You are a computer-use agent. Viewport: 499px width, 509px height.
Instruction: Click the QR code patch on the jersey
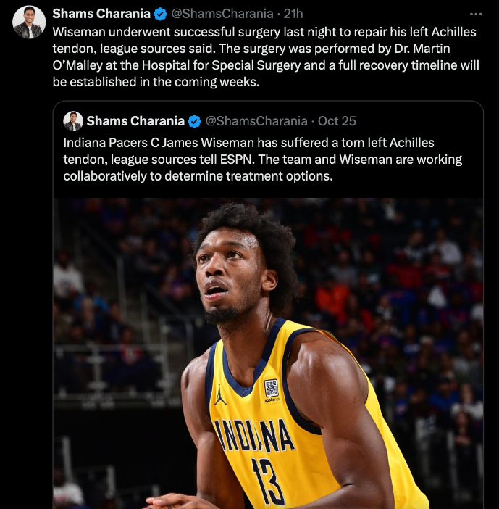[272, 388]
